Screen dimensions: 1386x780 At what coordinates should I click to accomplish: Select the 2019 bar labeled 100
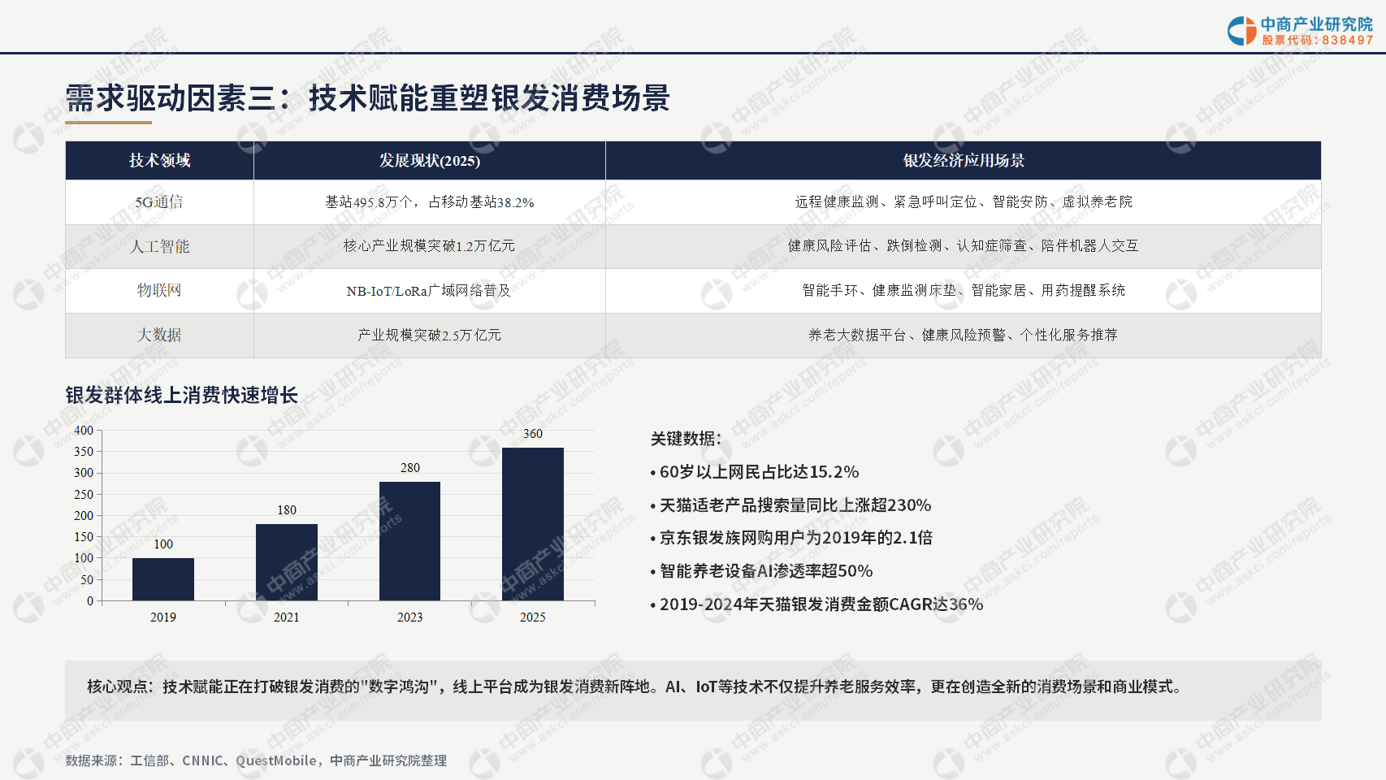point(163,579)
